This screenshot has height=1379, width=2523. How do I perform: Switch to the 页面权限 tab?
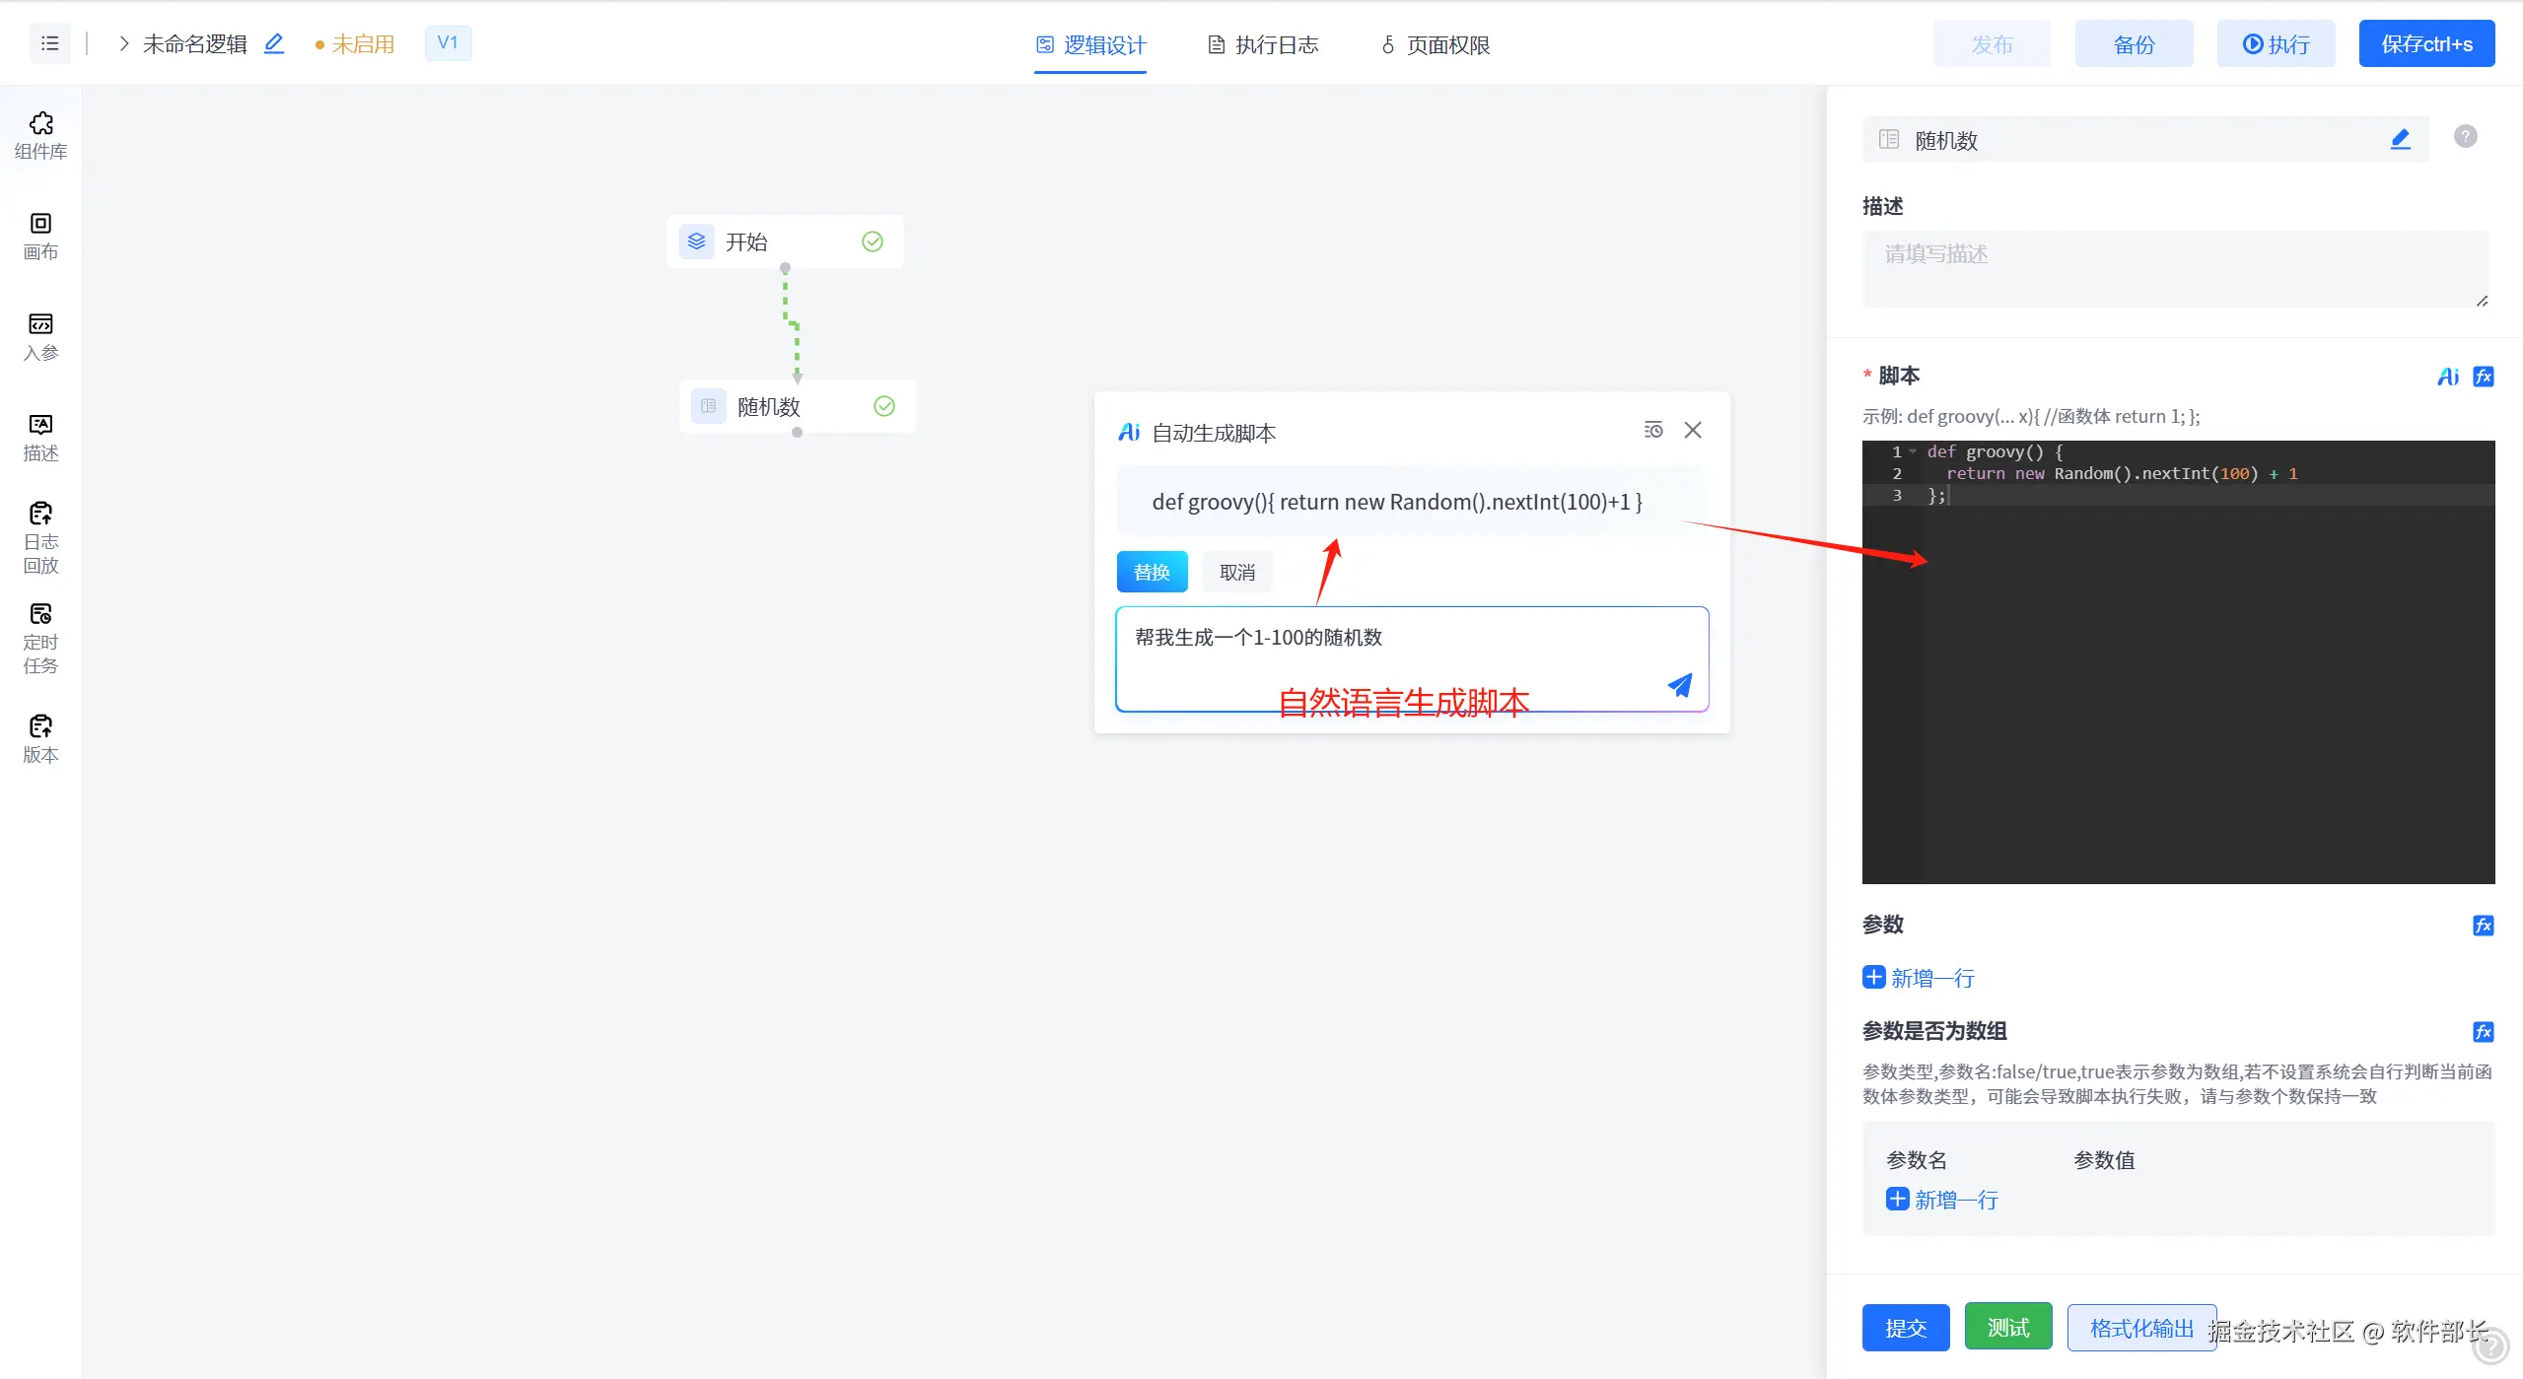click(1436, 45)
